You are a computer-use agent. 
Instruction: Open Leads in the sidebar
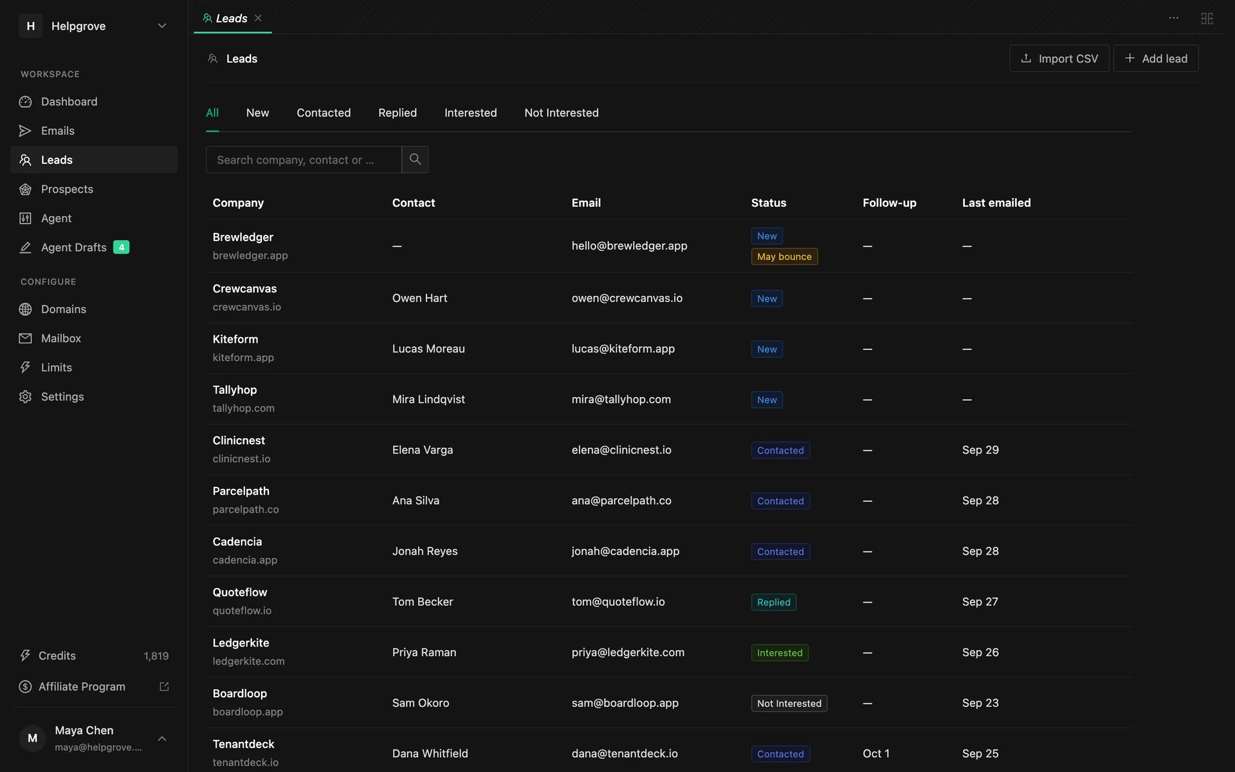tap(94, 160)
